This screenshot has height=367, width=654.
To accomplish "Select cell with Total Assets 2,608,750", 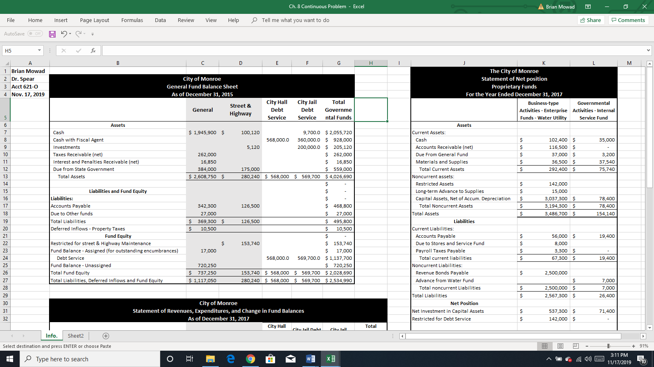I will [203, 177].
